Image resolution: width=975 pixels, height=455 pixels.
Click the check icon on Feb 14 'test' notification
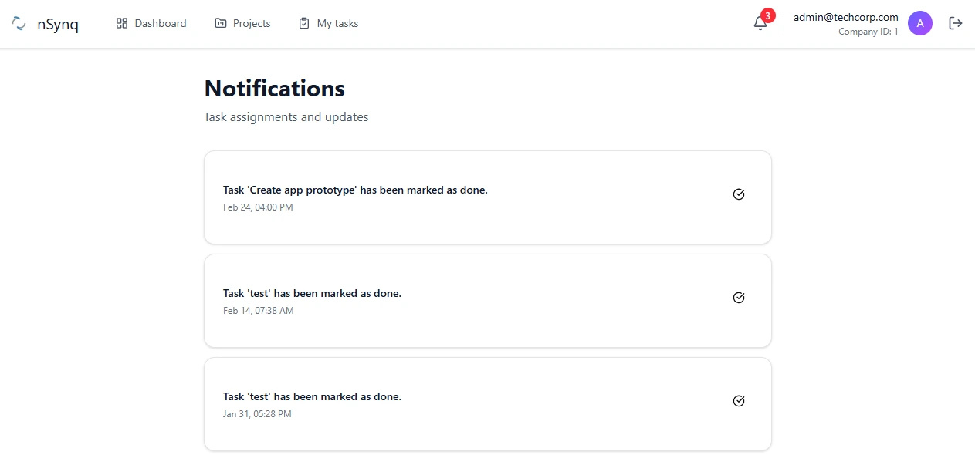[738, 297]
